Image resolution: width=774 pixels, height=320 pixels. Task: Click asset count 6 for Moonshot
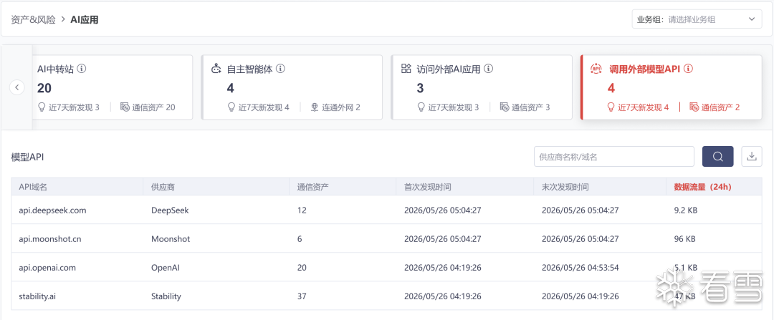tap(300, 238)
